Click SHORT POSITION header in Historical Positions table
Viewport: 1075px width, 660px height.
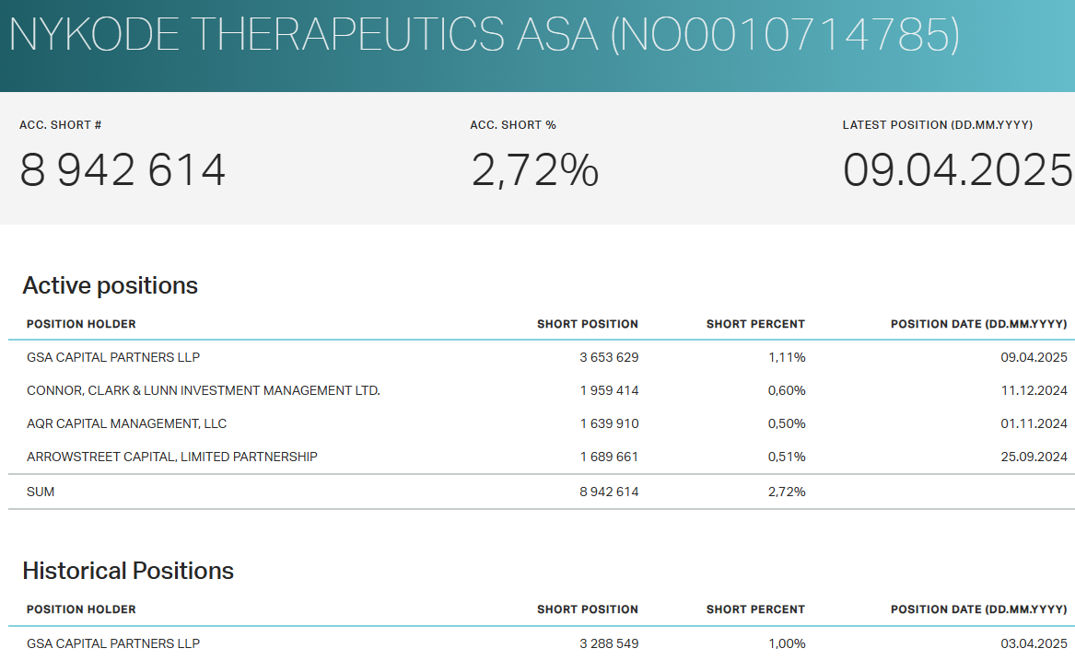(x=588, y=609)
